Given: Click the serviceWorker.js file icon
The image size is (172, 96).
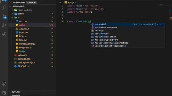Looking at the screenshot, I should 17,44.
